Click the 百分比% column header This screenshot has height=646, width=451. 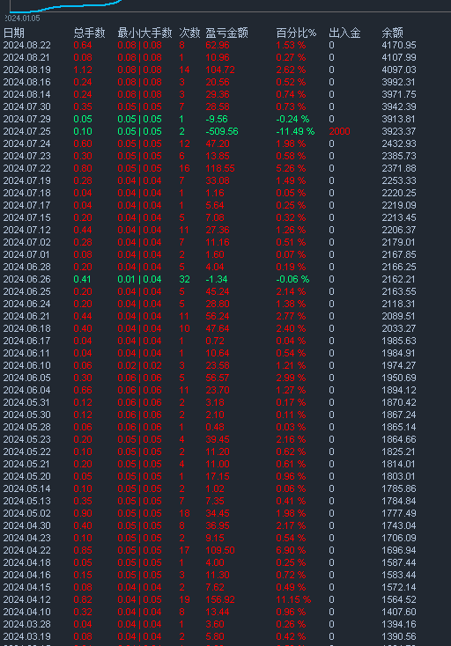[x=296, y=33]
